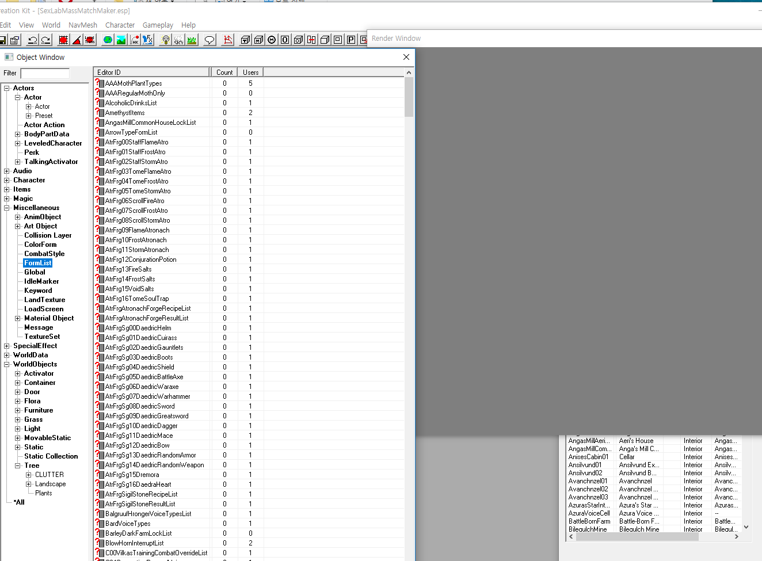Screen dimensions: 762x561
Task: Open the NavMesh menu
Action: click(82, 25)
